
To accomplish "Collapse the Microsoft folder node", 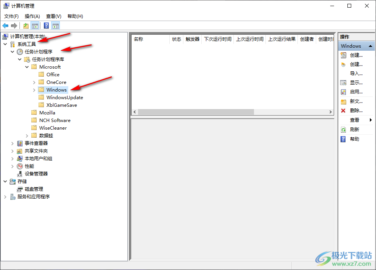I will (27, 67).
